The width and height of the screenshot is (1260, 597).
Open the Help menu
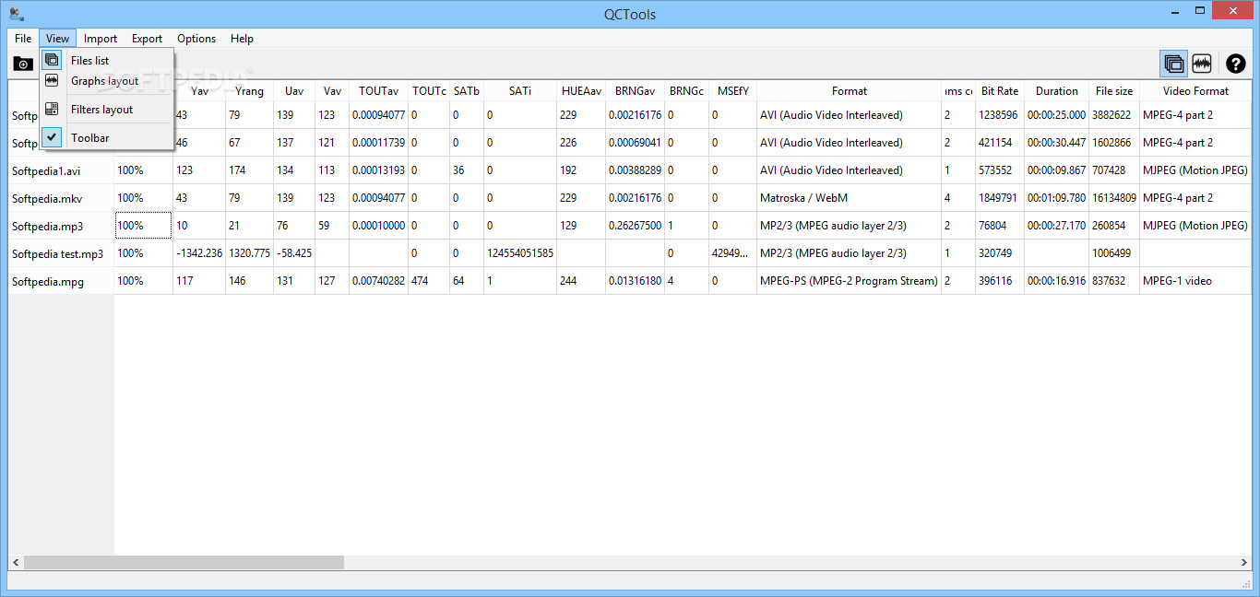(x=242, y=39)
